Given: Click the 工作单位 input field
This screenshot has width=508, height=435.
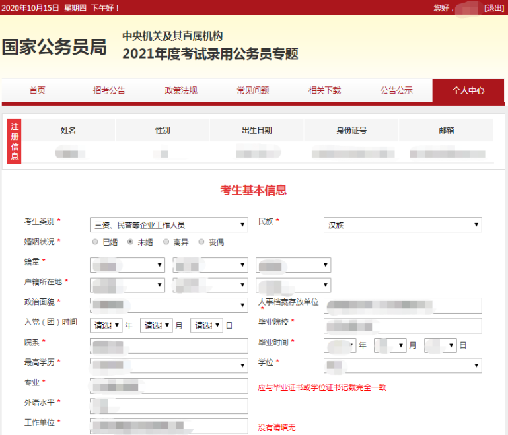Looking at the screenshot, I should (x=169, y=426).
